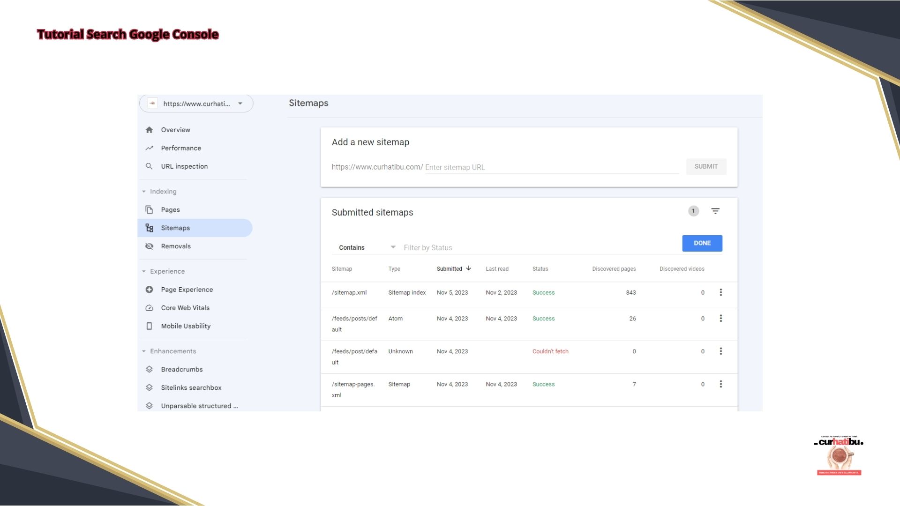Click the Pages document icon

click(x=149, y=209)
